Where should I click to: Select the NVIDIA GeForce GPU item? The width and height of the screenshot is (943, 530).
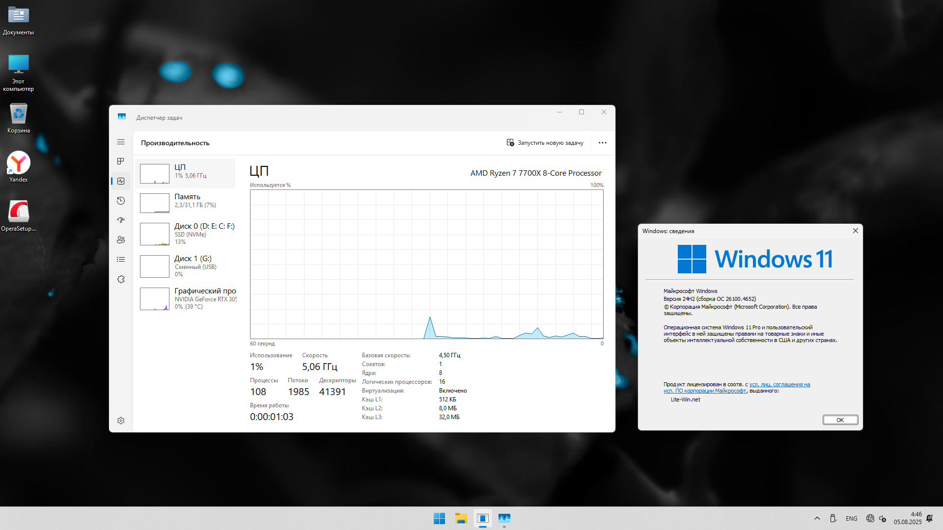186,298
